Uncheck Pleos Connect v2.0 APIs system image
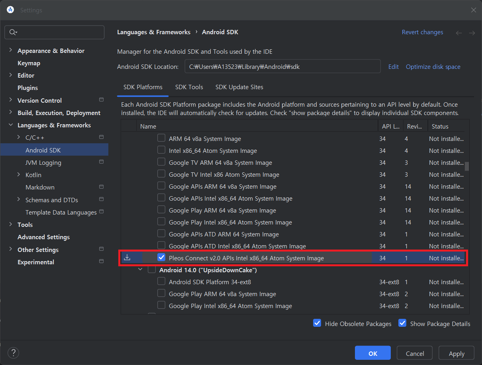 tap(161, 258)
